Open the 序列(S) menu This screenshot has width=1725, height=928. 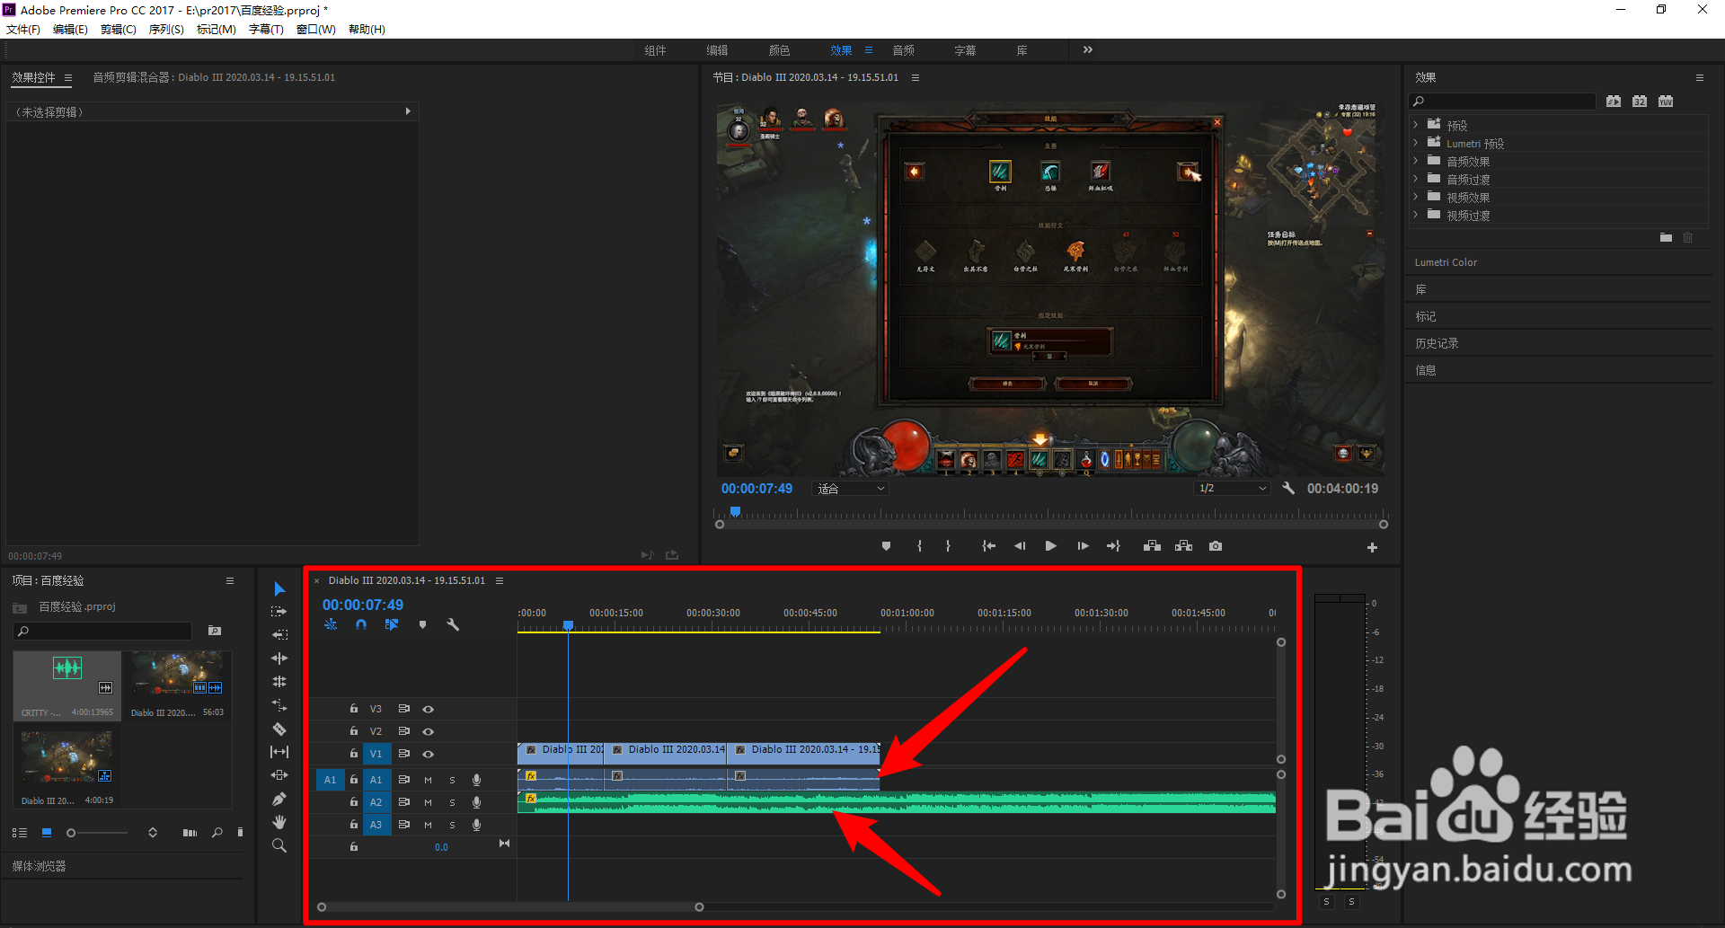click(166, 30)
